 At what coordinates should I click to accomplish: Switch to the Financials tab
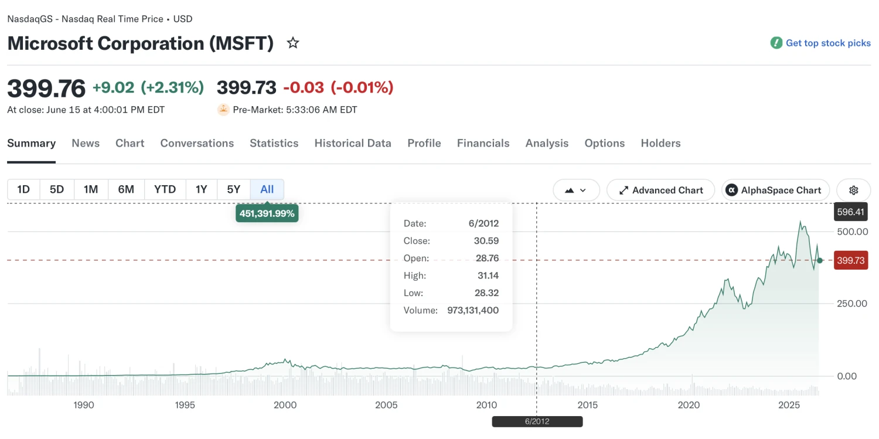tap(483, 143)
